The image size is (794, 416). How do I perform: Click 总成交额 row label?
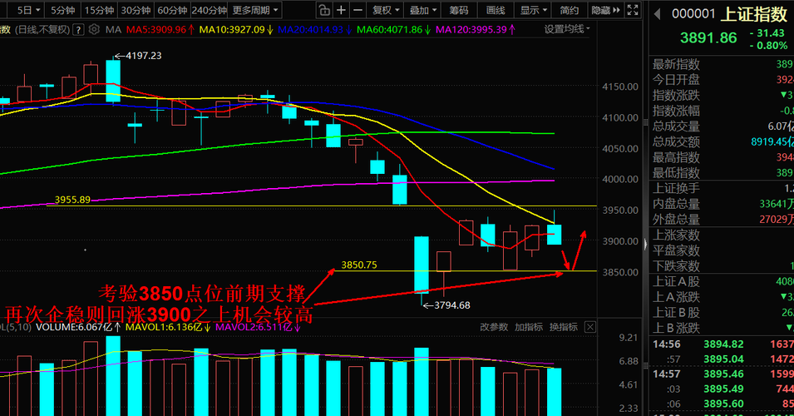point(676,142)
